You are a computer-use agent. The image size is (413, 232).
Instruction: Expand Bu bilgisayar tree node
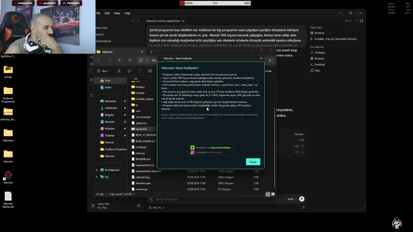[96, 170]
